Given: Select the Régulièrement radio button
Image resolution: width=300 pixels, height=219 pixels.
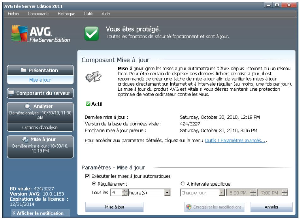Looking at the screenshot, I should 94,184.
